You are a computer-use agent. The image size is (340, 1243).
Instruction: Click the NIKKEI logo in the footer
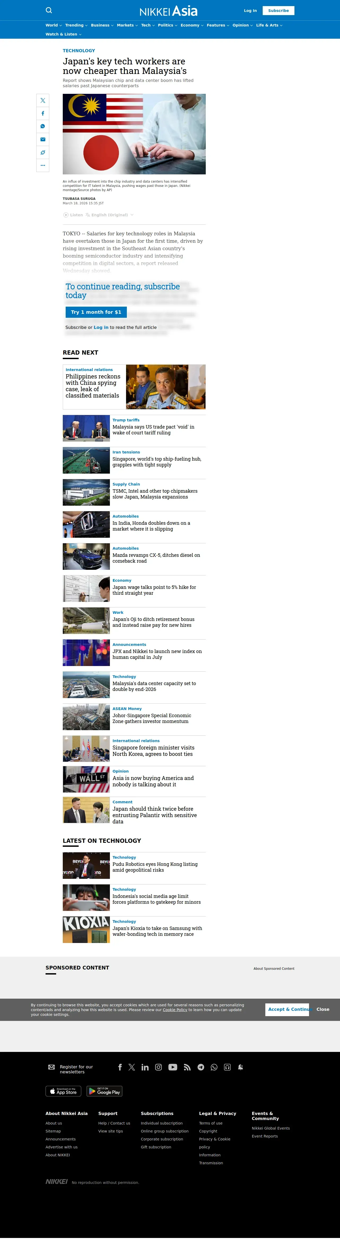click(x=56, y=1181)
